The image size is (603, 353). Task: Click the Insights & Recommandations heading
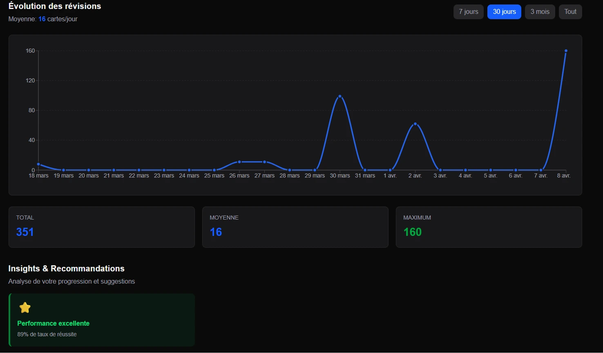coord(66,269)
